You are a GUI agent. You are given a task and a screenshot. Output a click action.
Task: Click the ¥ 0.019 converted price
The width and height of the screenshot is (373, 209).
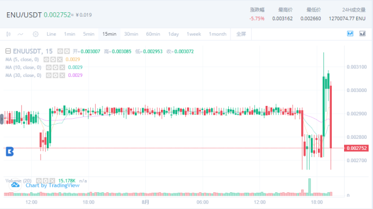pos(84,15)
